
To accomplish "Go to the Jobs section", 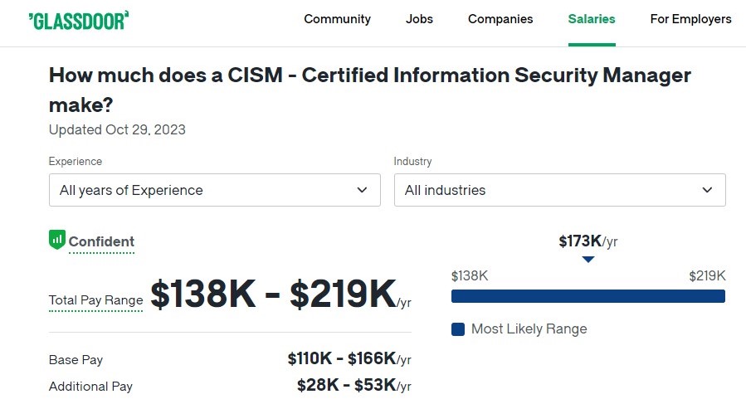I will [x=419, y=19].
